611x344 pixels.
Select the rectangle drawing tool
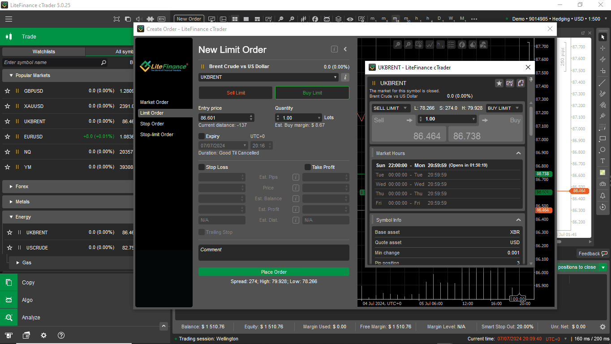[602, 139]
